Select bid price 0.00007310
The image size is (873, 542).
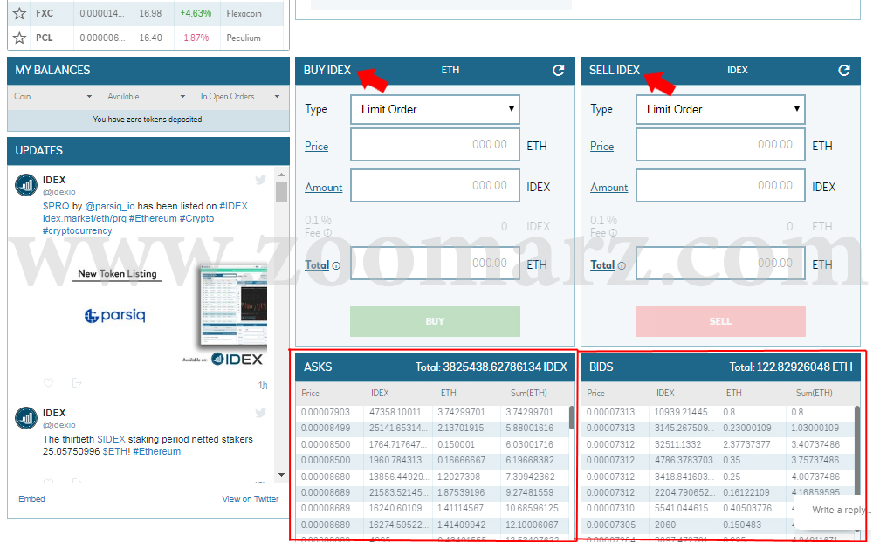click(611, 509)
